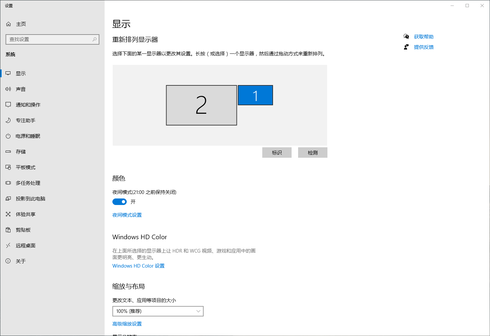This screenshot has height=336, width=490.
Task: Open Windows HD Color 设置 link
Action: (x=138, y=266)
